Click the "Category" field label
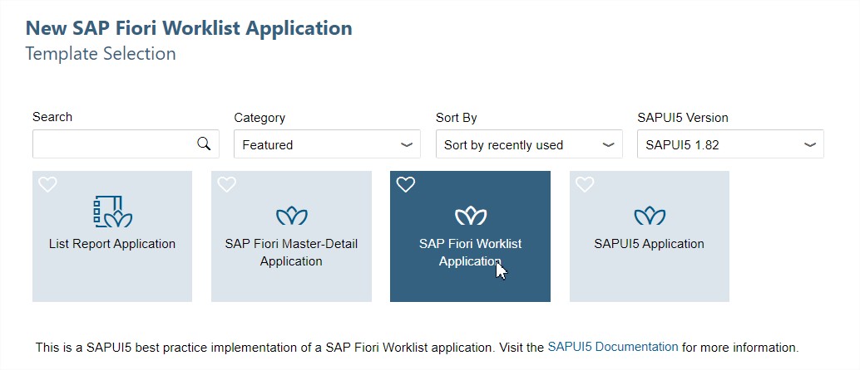860x370 pixels. 259,118
